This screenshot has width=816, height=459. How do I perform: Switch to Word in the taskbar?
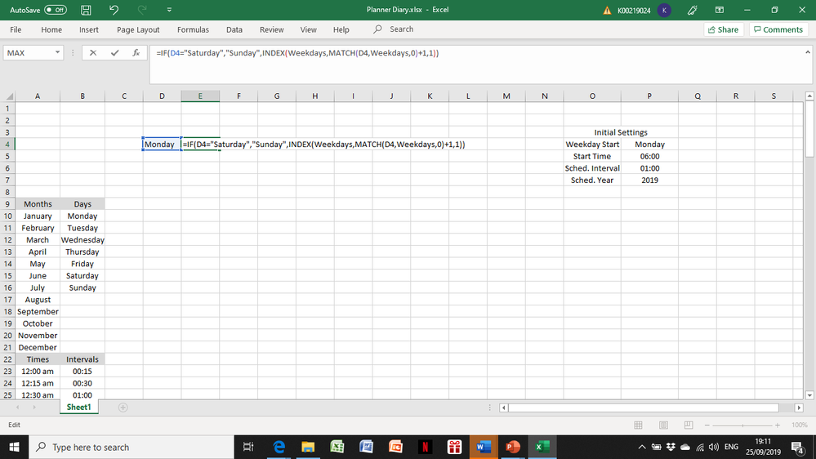click(484, 447)
